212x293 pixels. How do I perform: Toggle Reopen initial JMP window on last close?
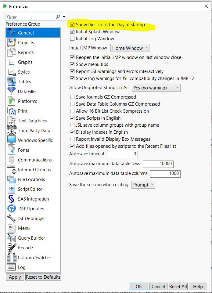pyautogui.click(x=72, y=57)
